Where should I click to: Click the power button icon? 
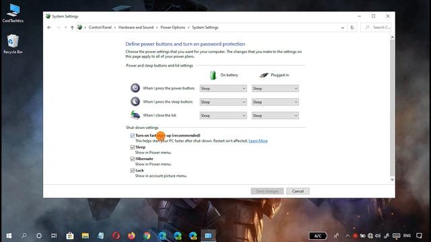(x=135, y=88)
